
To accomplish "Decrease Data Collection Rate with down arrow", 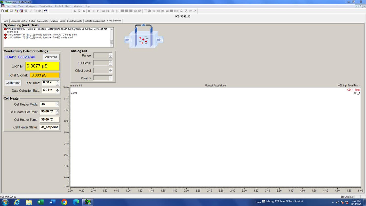I will (x=57, y=92).
